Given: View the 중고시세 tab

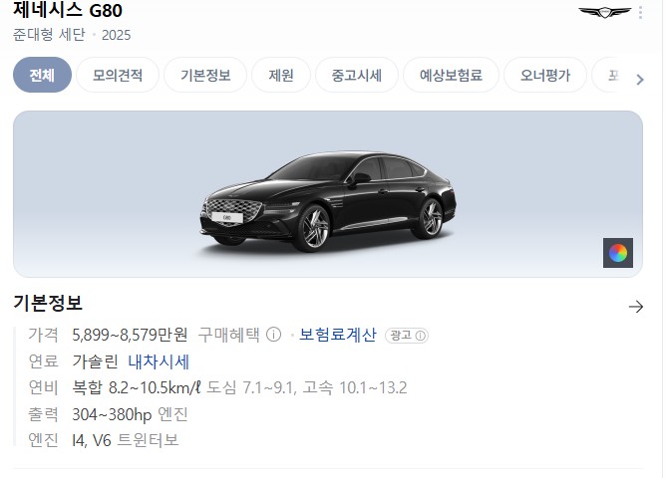Looking at the screenshot, I should tap(357, 75).
